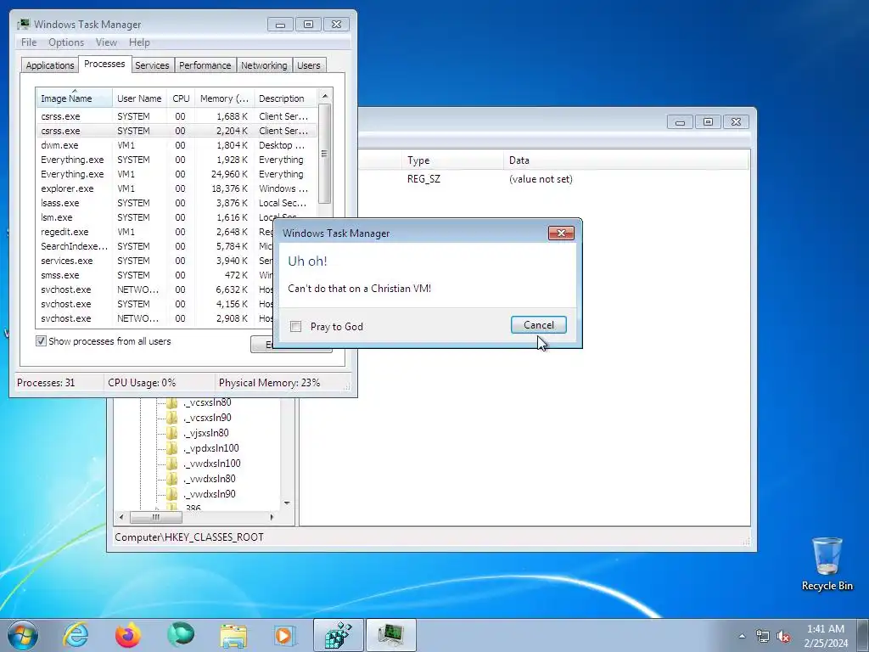Click the Windows Start orb

23,635
